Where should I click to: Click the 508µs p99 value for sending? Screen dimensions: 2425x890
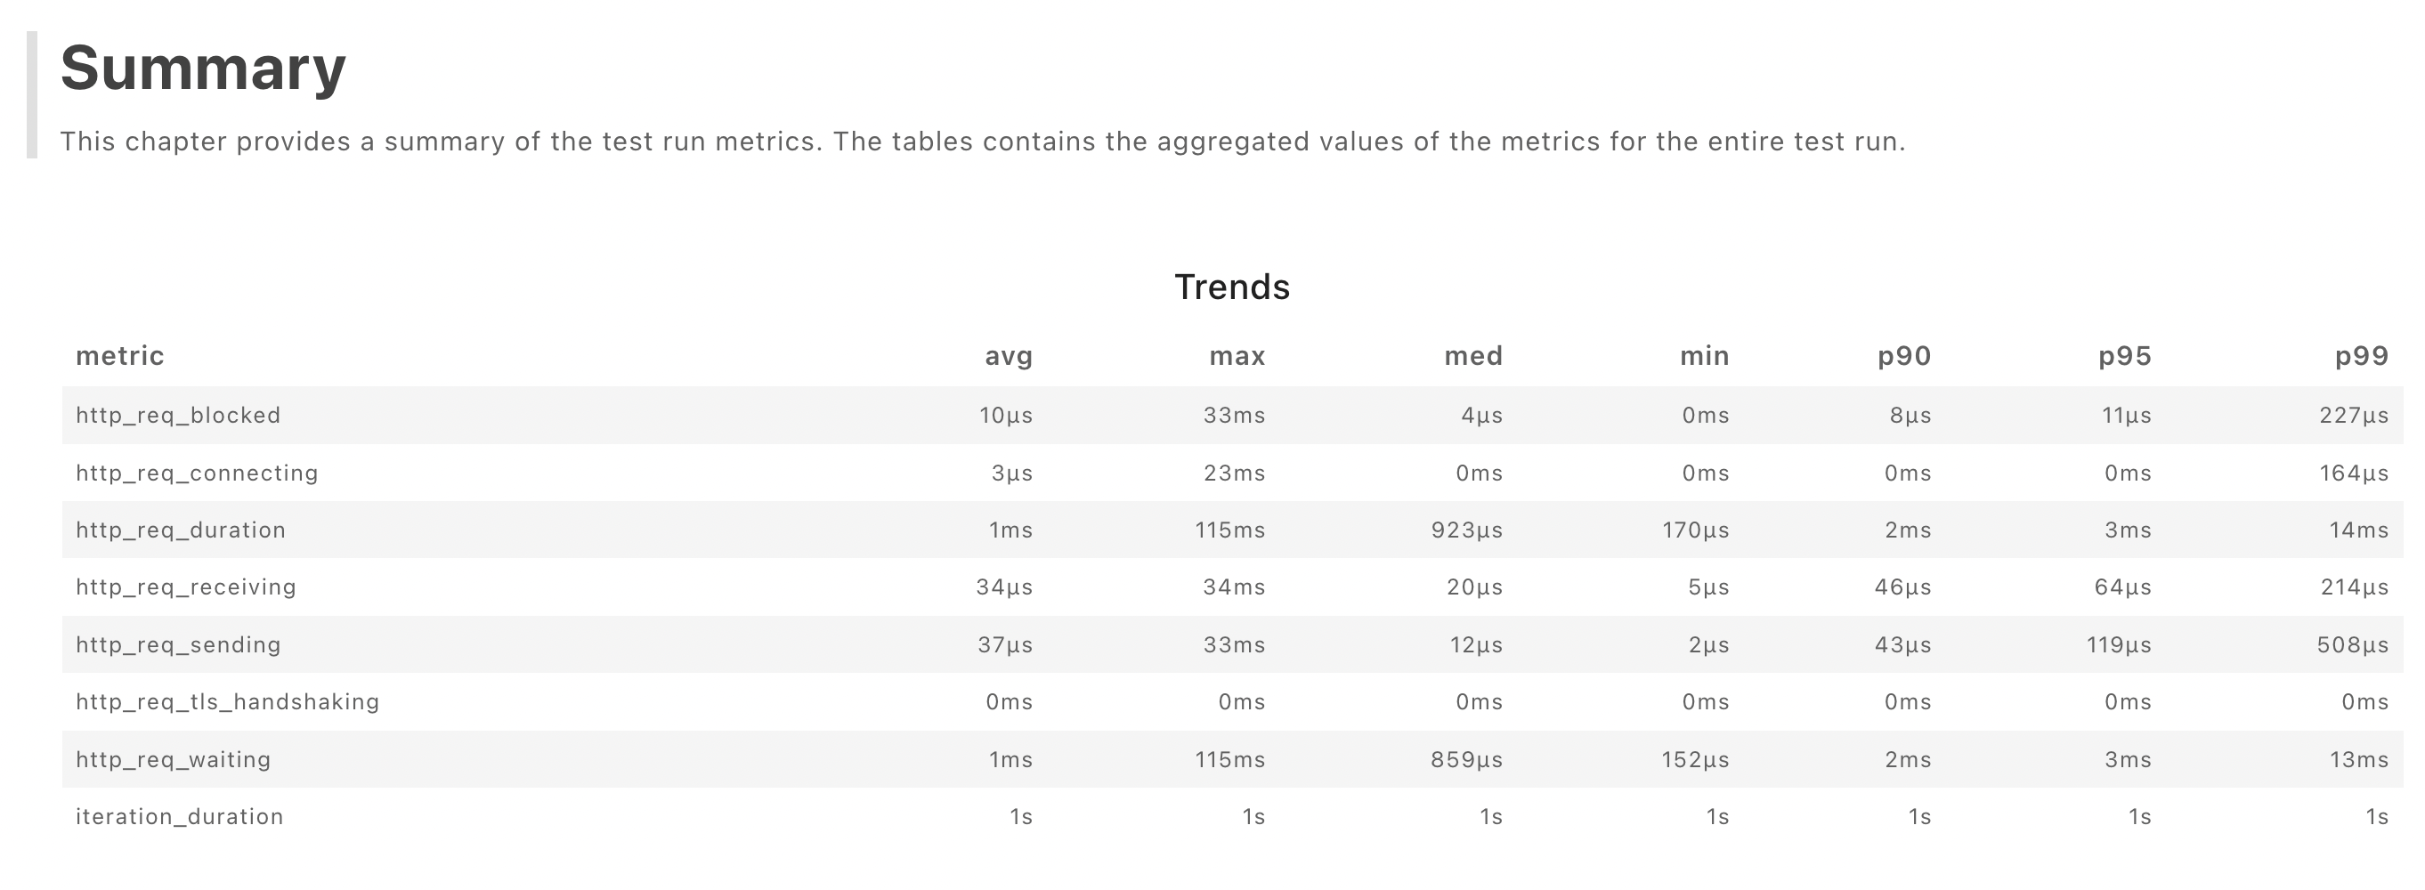pyautogui.click(x=2353, y=645)
